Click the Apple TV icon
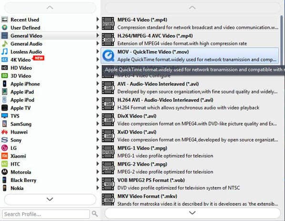The height and width of the screenshot is (221, 285). [5, 108]
